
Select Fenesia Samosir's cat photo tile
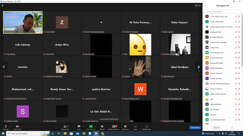point(180,45)
